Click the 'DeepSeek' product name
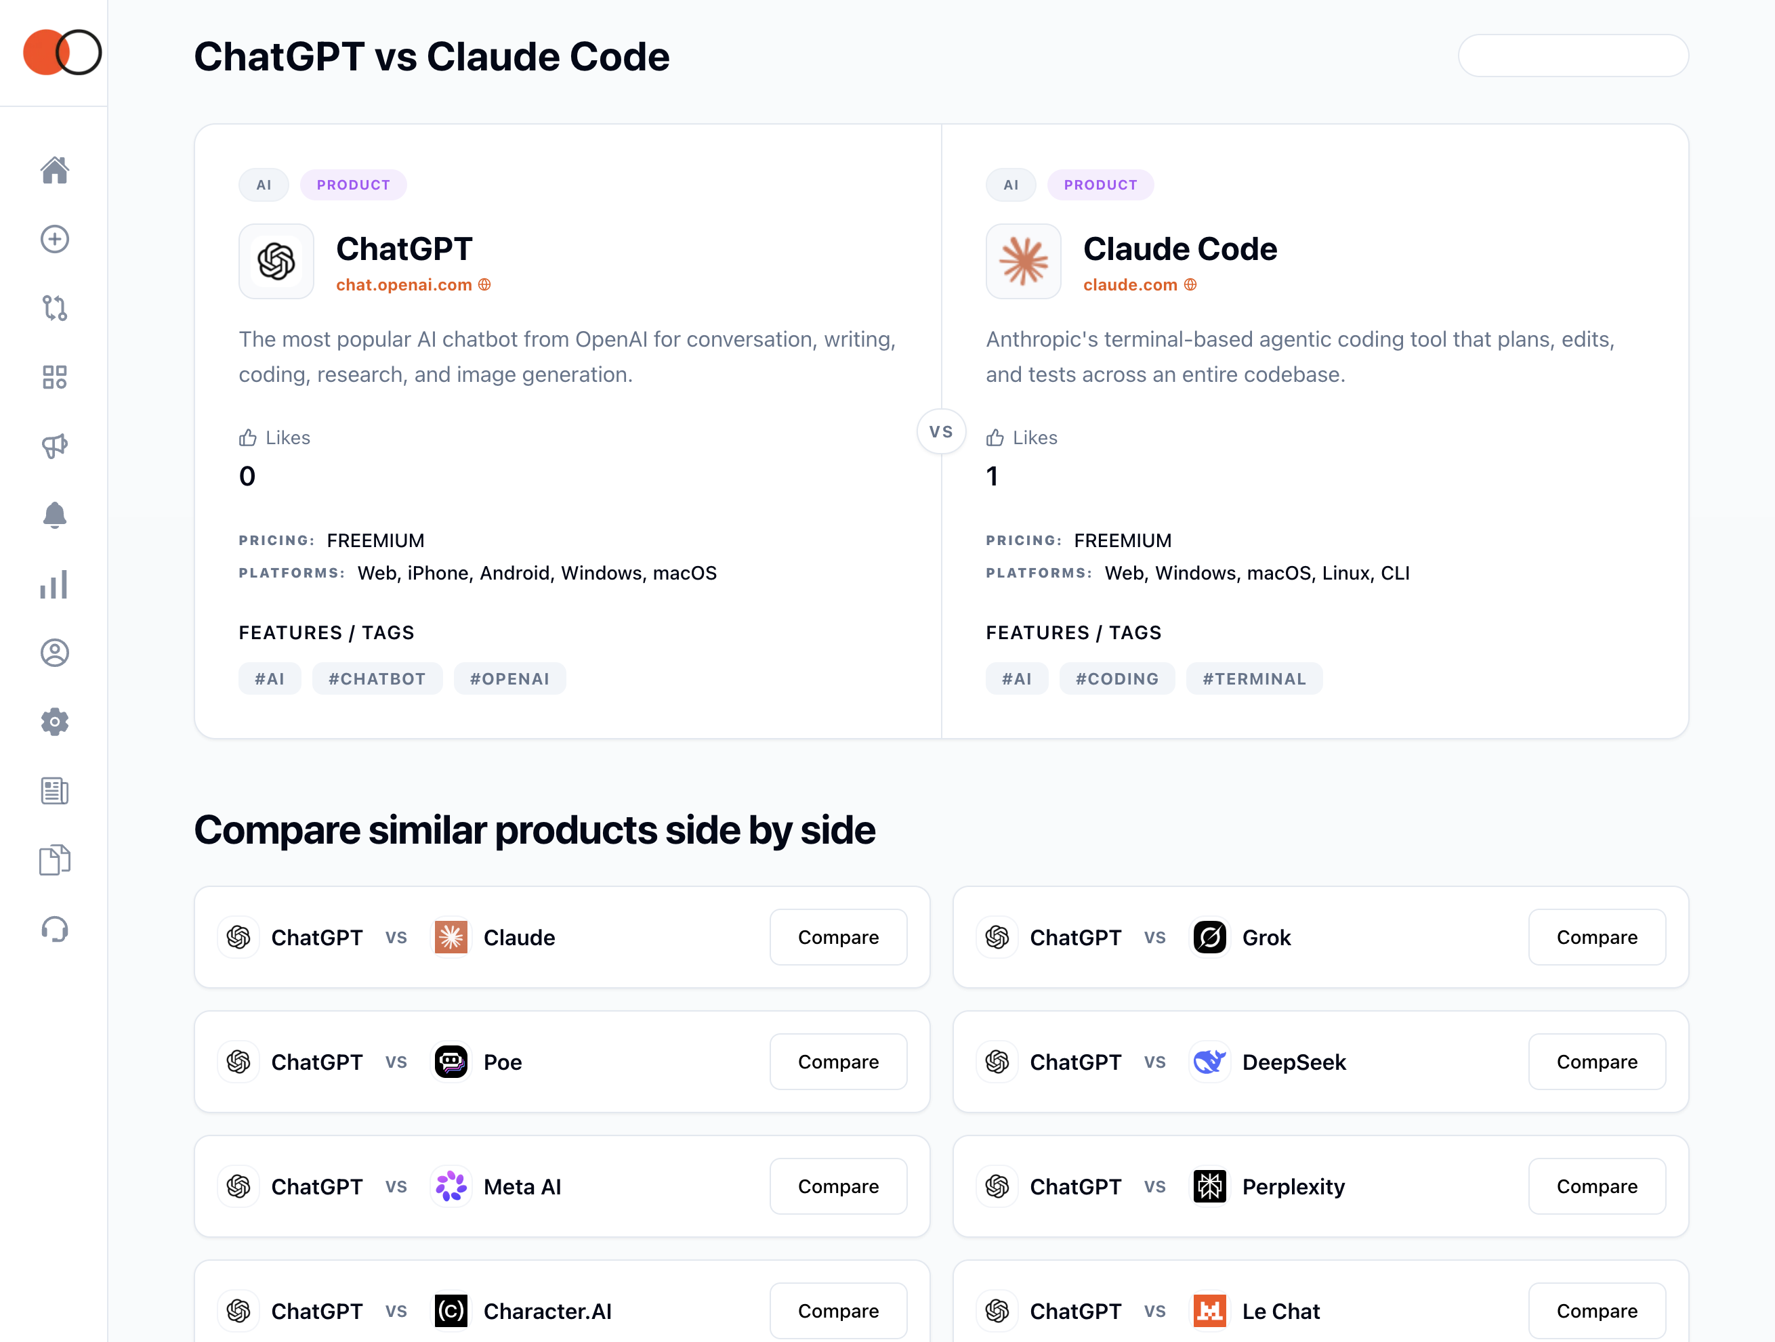The height and width of the screenshot is (1342, 1775). tap(1293, 1061)
